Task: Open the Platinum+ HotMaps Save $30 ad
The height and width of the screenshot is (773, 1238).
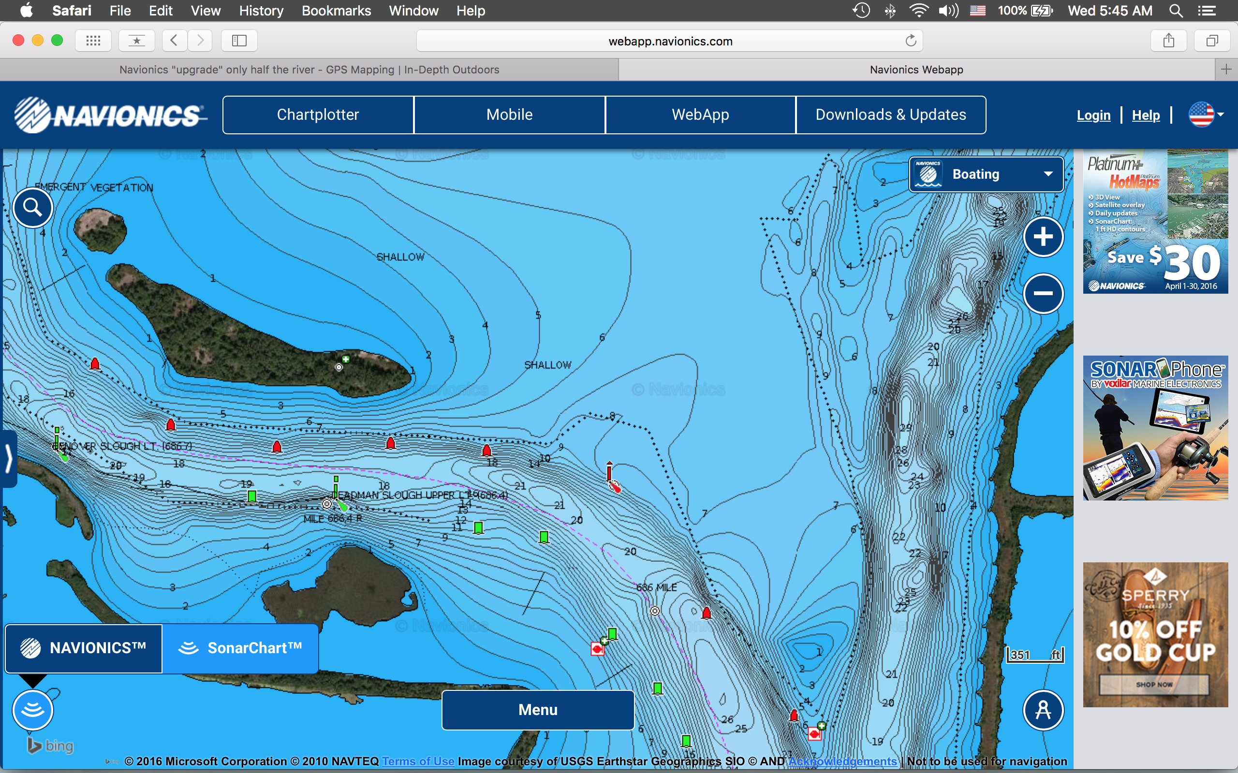Action: (1155, 221)
